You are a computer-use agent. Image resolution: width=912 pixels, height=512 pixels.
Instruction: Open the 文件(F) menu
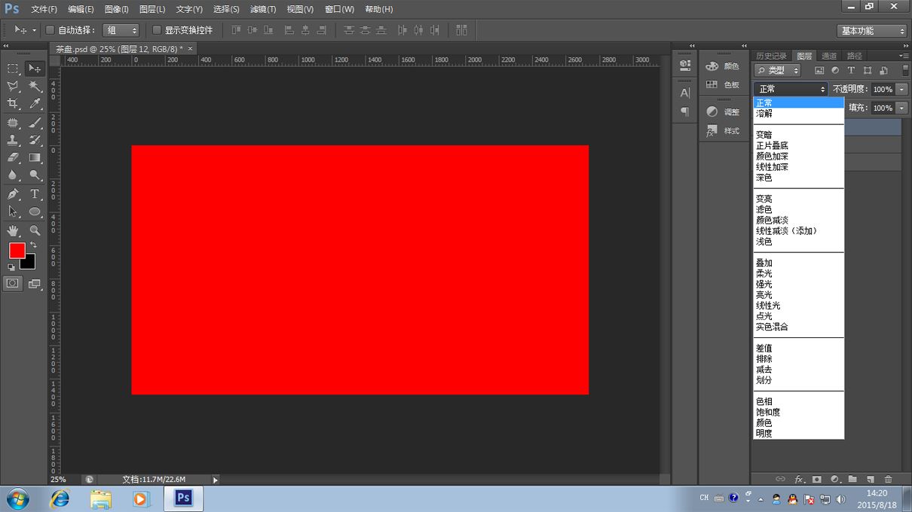pos(44,9)
